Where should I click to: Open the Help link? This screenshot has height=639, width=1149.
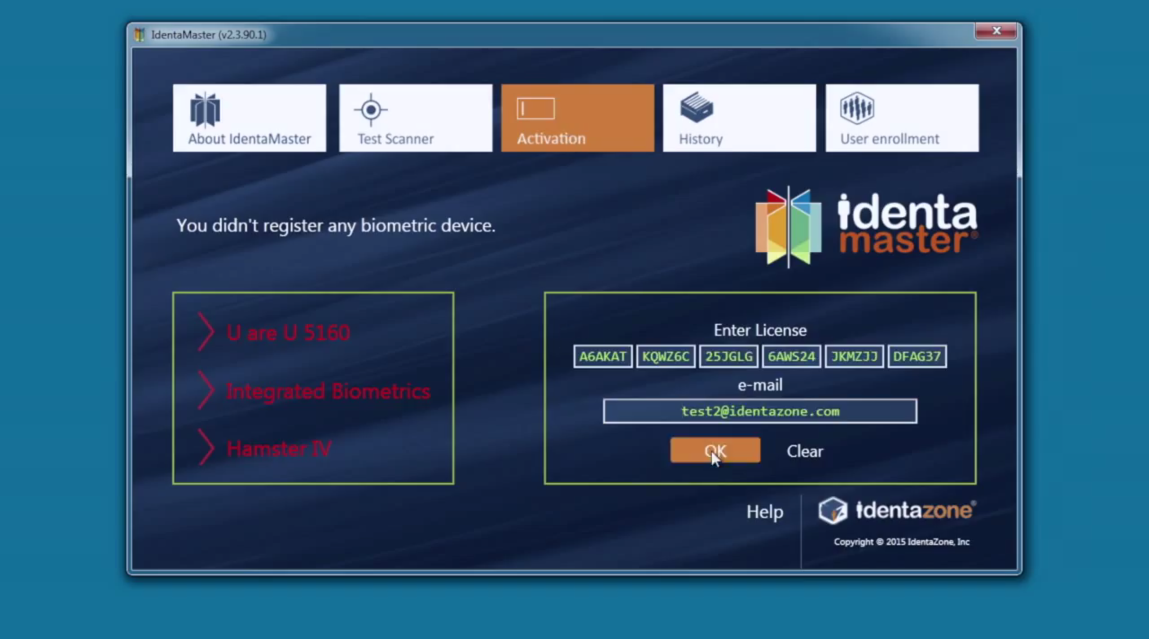pos(764,512)
